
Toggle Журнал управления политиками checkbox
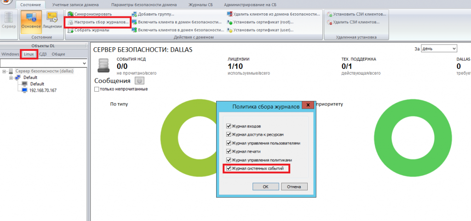tap(229, 160)
